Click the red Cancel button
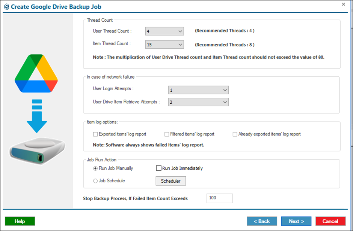 (330, 221)
